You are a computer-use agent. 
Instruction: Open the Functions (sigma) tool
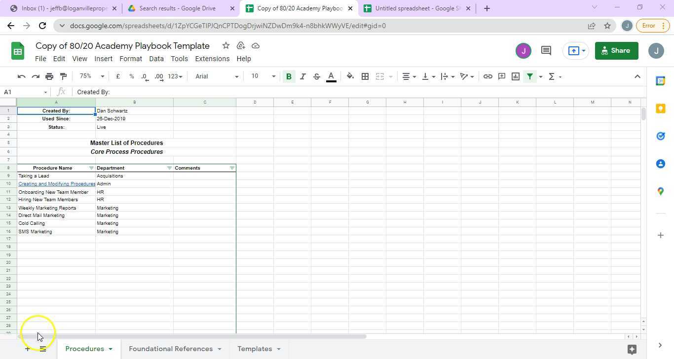(x=552, y=76)
